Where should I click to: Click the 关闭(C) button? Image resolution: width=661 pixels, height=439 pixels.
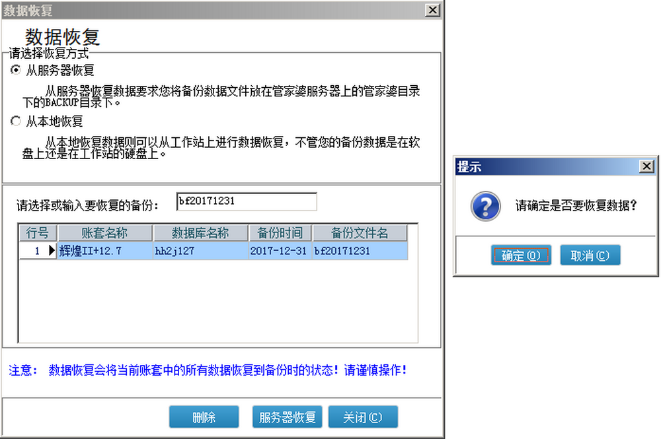tap(363, 417)
